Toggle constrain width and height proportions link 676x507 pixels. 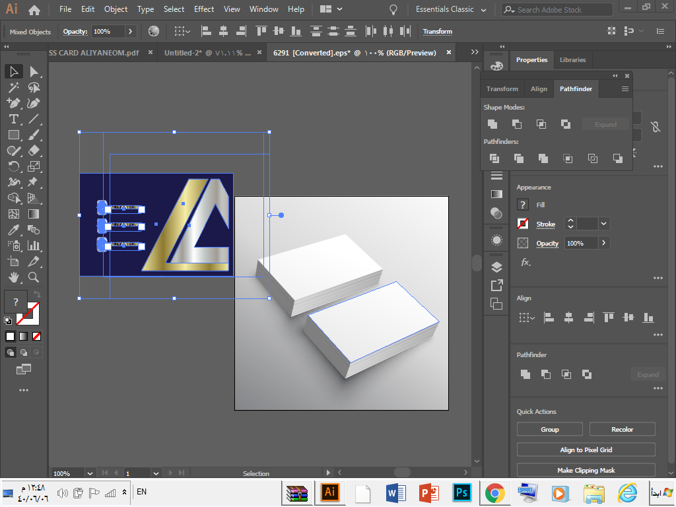655,127
